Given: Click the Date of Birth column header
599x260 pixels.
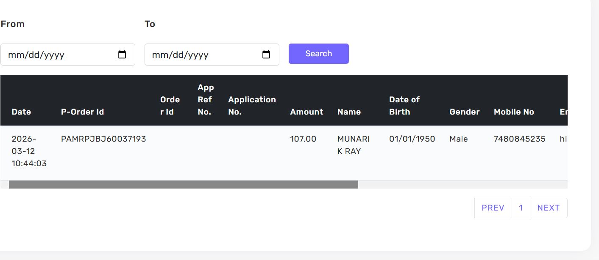Looking at the screenshot, I should click(404, 106).
